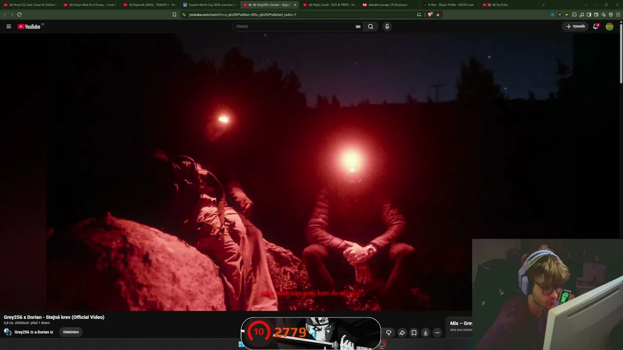The image size is (623, 350).
Task: Open the 'Grey256' channel link
Action: tap(22, 332)
